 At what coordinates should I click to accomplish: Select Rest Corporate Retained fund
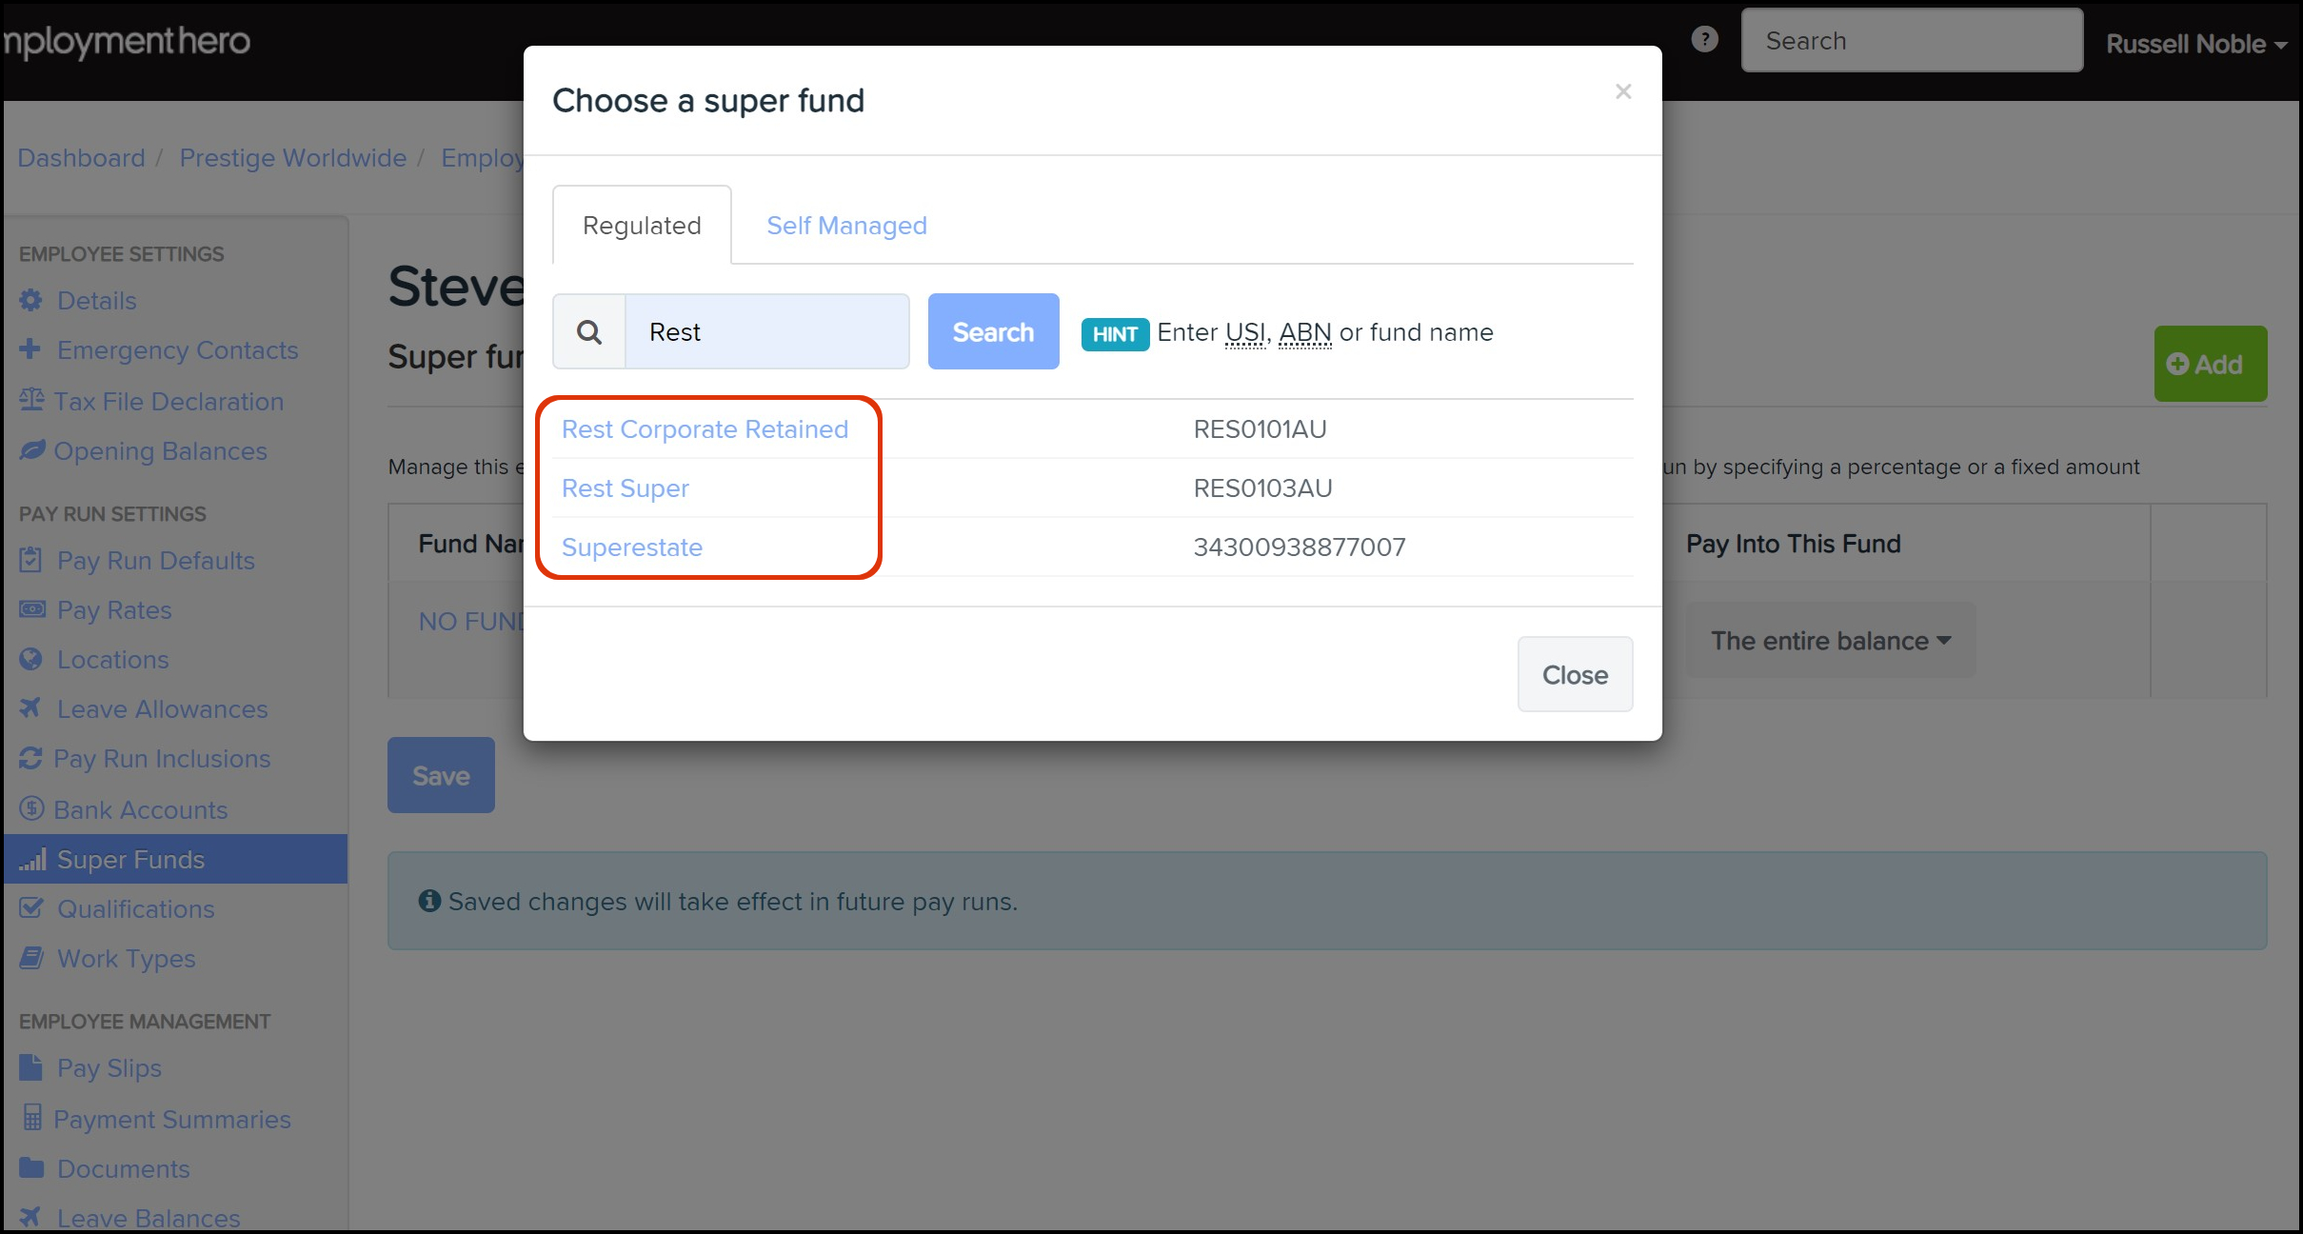[x=705, y=429]
